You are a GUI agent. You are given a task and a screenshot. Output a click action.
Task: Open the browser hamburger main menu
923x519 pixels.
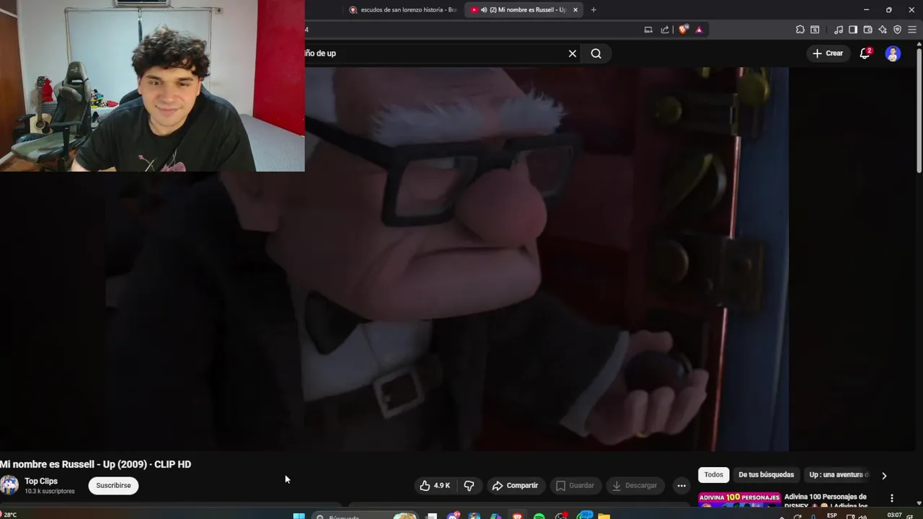pos(912,30)
